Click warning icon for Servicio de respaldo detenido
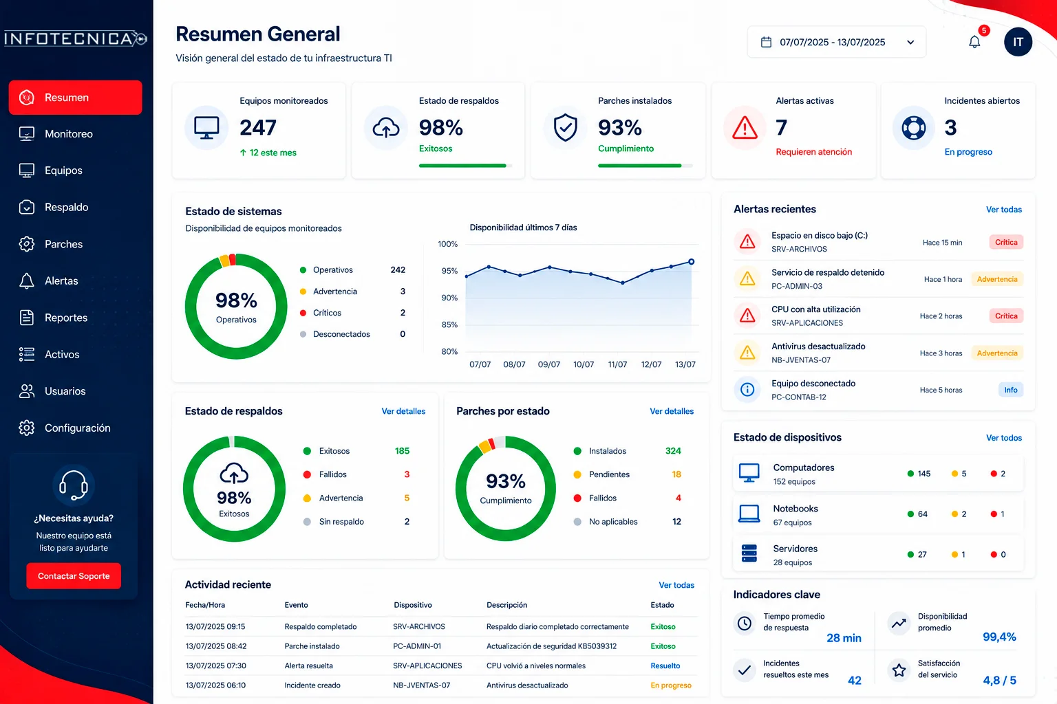 pos(747,279)
